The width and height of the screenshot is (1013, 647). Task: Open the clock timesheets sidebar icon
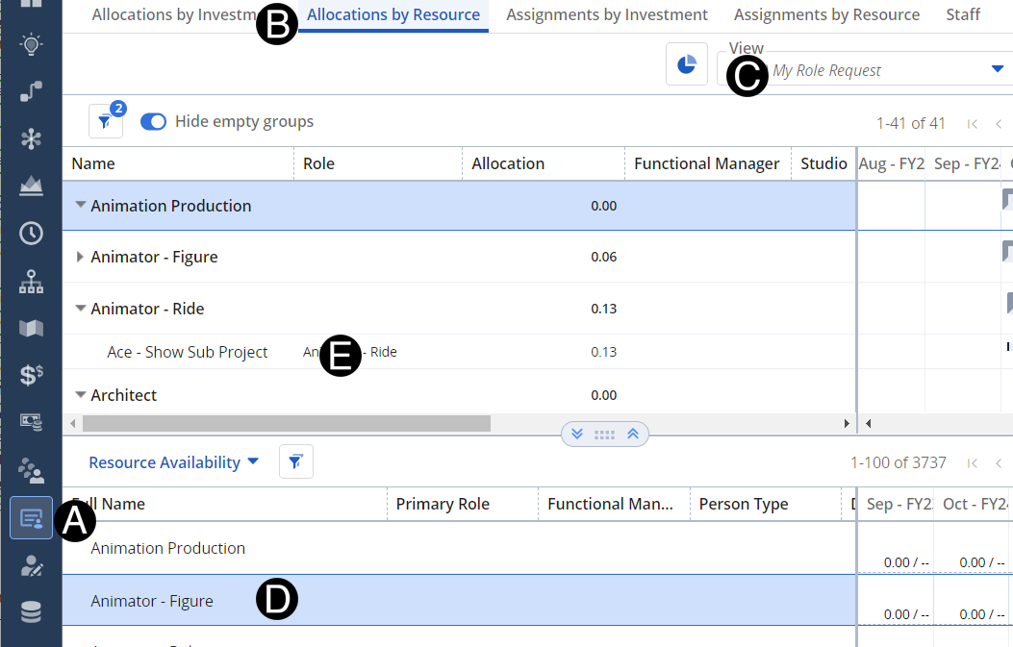tap(31, 233)
